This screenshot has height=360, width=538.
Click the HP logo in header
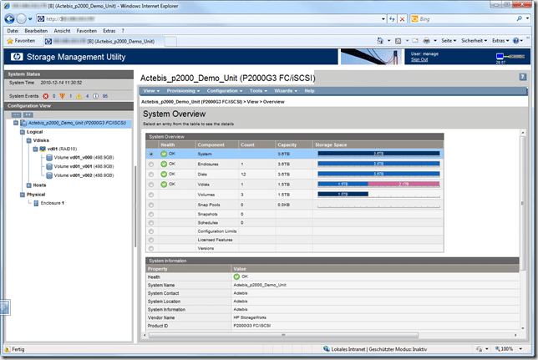(17, 57)
